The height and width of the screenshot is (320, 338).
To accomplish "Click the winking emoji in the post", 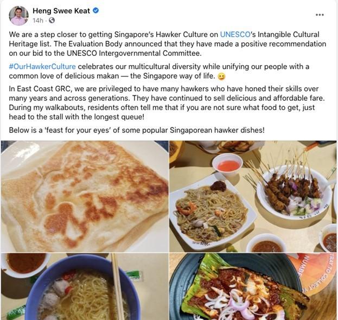I will click(x=222, y=76).
